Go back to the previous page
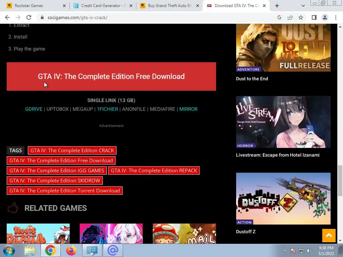Viewport: 343px width, 257px height. (7, 17)
